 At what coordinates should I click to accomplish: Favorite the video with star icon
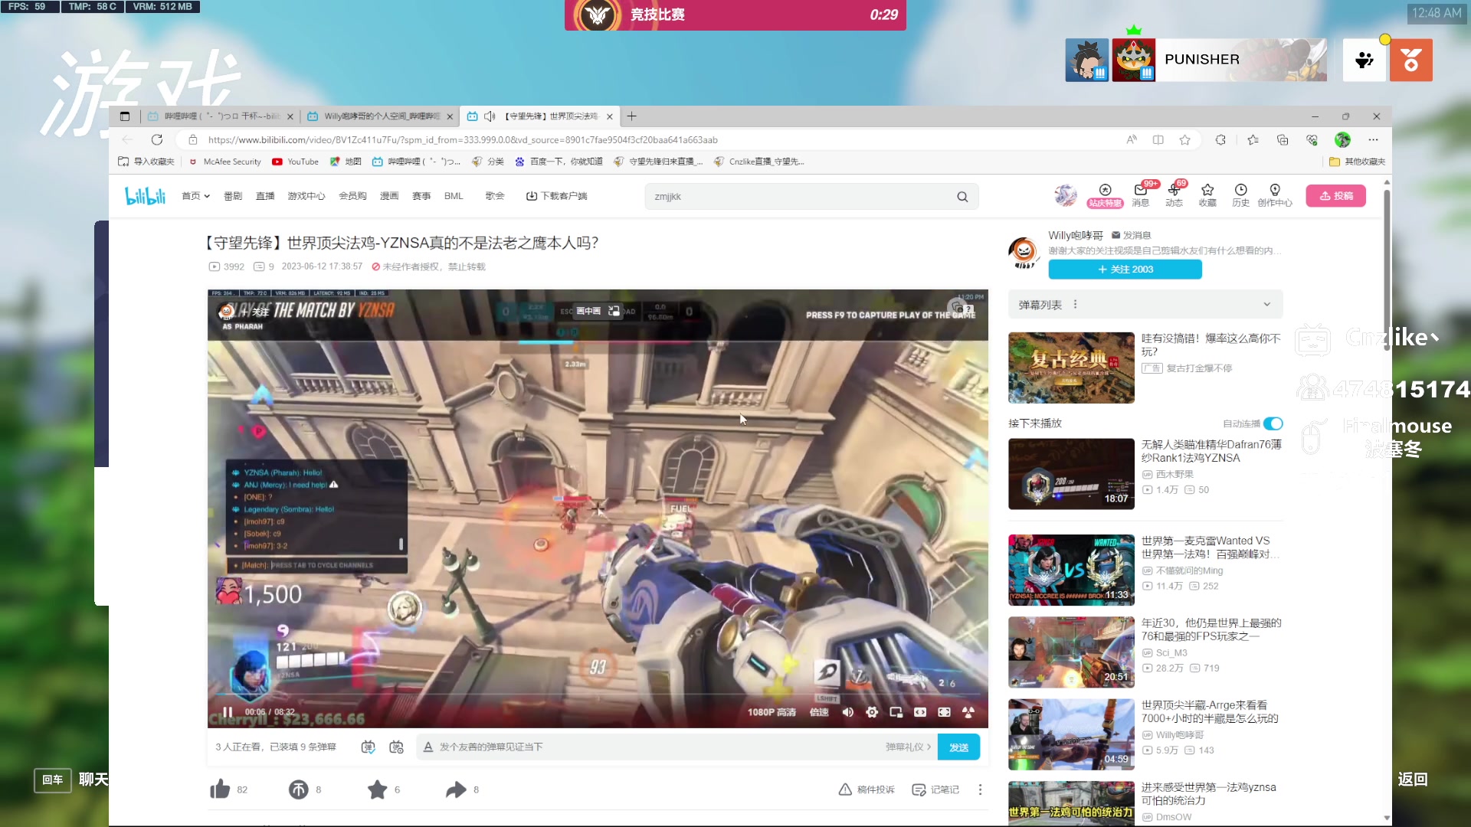(377, 789)
